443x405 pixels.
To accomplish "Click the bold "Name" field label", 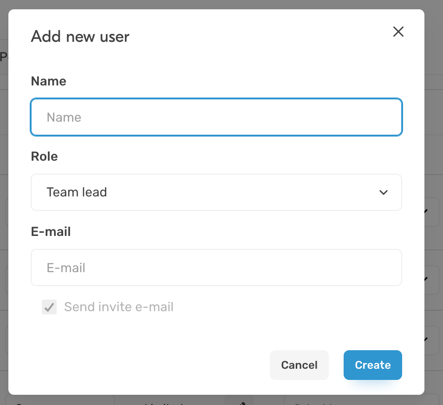I will click(x=48, y=81).
